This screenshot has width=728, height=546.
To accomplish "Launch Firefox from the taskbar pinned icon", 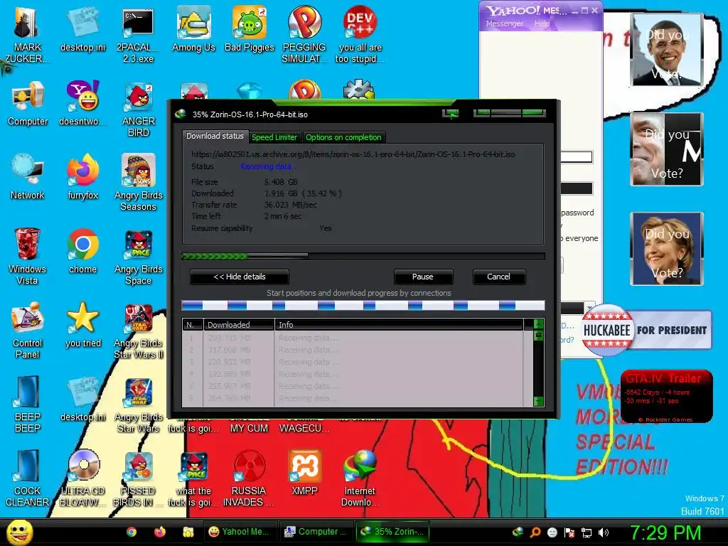I will pos(160,532).
